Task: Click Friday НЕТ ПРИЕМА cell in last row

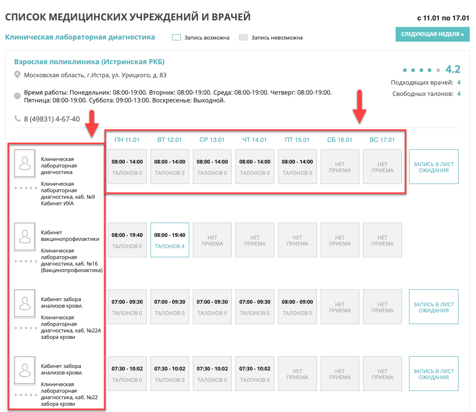Action: click(297, 374)
